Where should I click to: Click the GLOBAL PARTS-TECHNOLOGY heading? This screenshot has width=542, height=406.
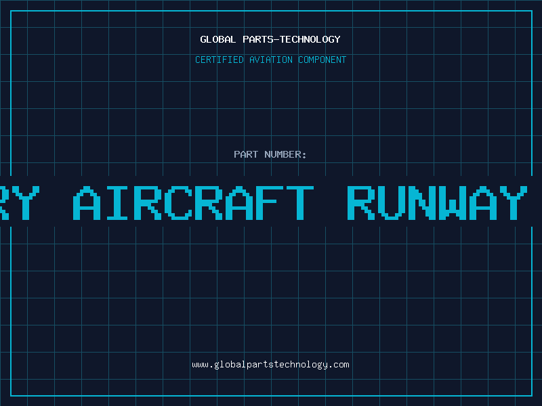coord(270,39)
